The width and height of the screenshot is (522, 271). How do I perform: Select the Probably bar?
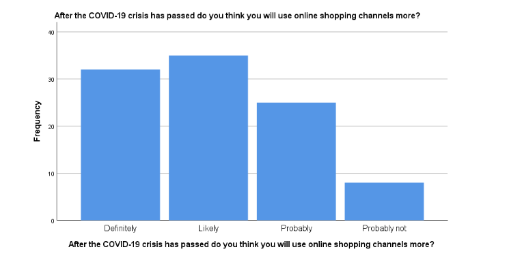point(297,161)
